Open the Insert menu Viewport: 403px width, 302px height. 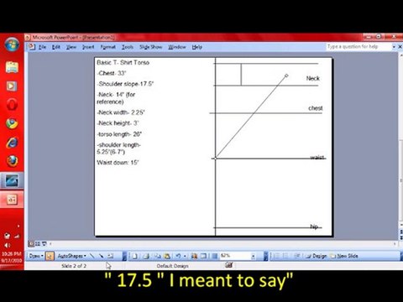pos(88,47)
